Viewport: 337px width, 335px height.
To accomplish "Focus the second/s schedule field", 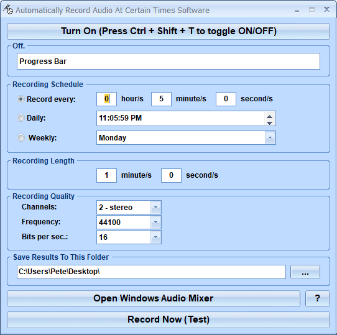I will pyautogui.click(x=226, y=99).
